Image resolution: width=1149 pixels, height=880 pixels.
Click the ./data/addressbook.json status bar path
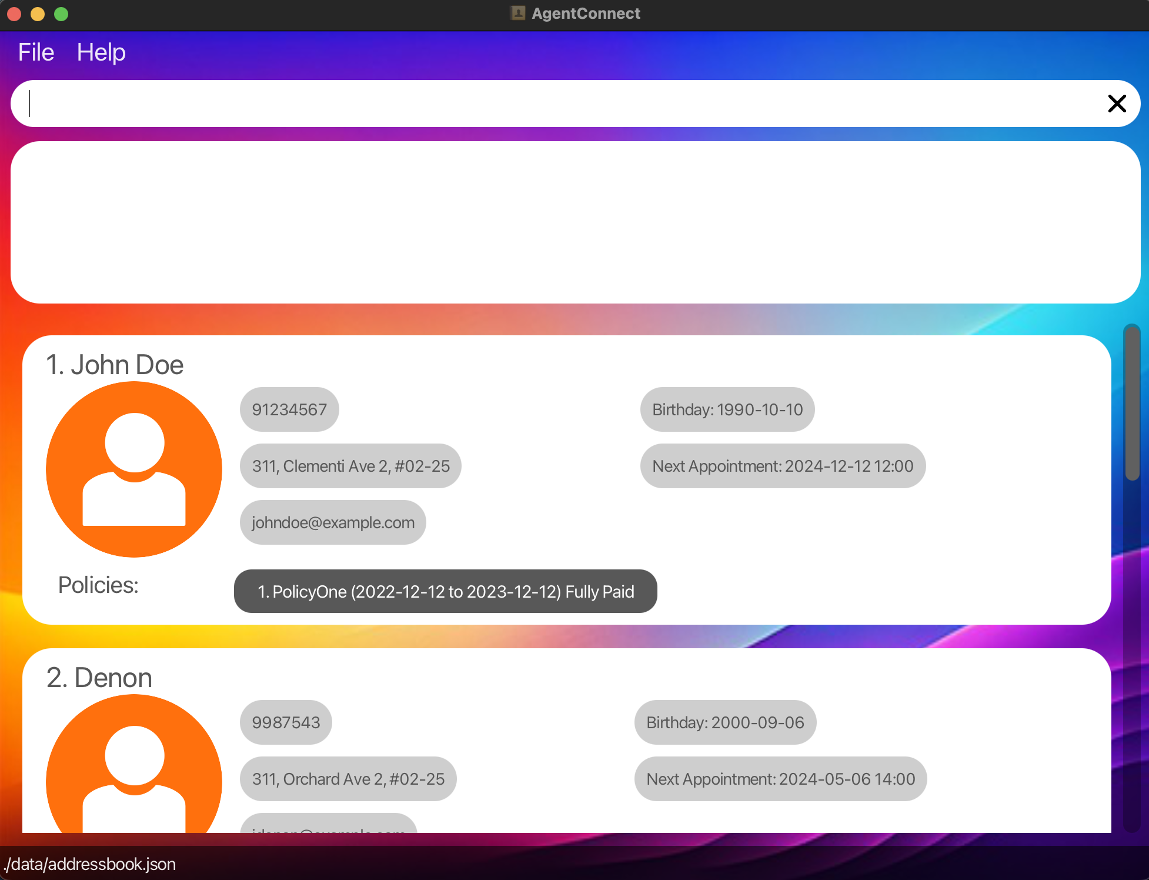click(x=90, y=864)
